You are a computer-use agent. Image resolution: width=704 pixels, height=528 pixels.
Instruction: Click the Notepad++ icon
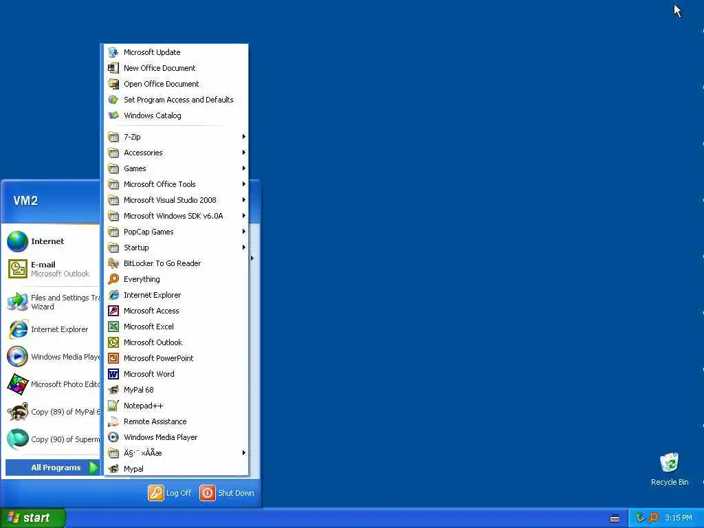(113, 406)
